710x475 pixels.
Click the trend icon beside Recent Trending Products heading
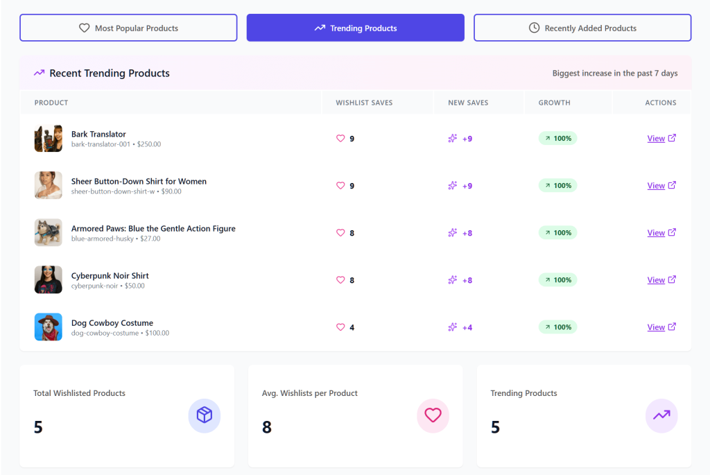(39, 72)
